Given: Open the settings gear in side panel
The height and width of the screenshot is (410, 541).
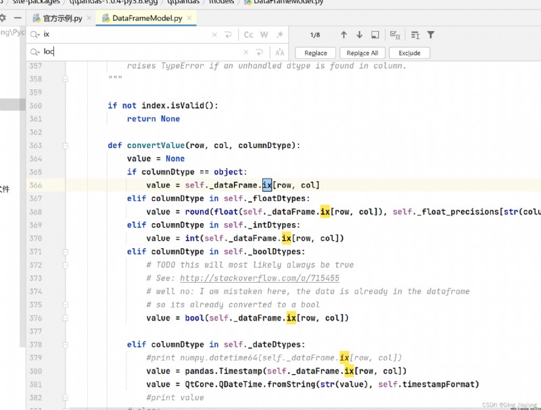Looking at the screenshot, I should click(x=3, y=18).
